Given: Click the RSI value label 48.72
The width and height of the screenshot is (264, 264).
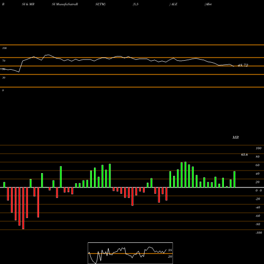Looking at the screenshot, I should click(x=243, y=65).
